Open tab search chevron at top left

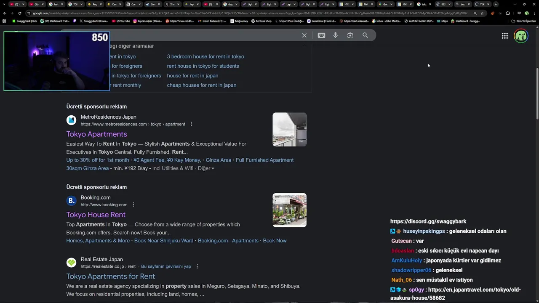[4, 4]
